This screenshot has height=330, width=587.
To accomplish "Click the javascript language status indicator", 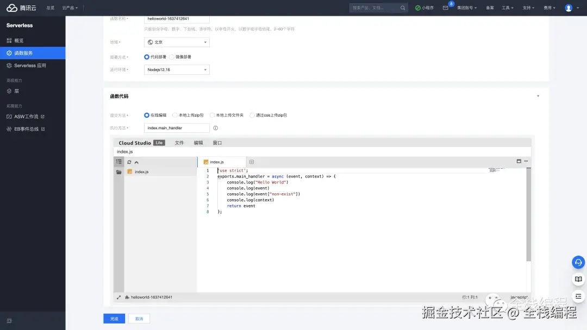I will coord(519,297).
